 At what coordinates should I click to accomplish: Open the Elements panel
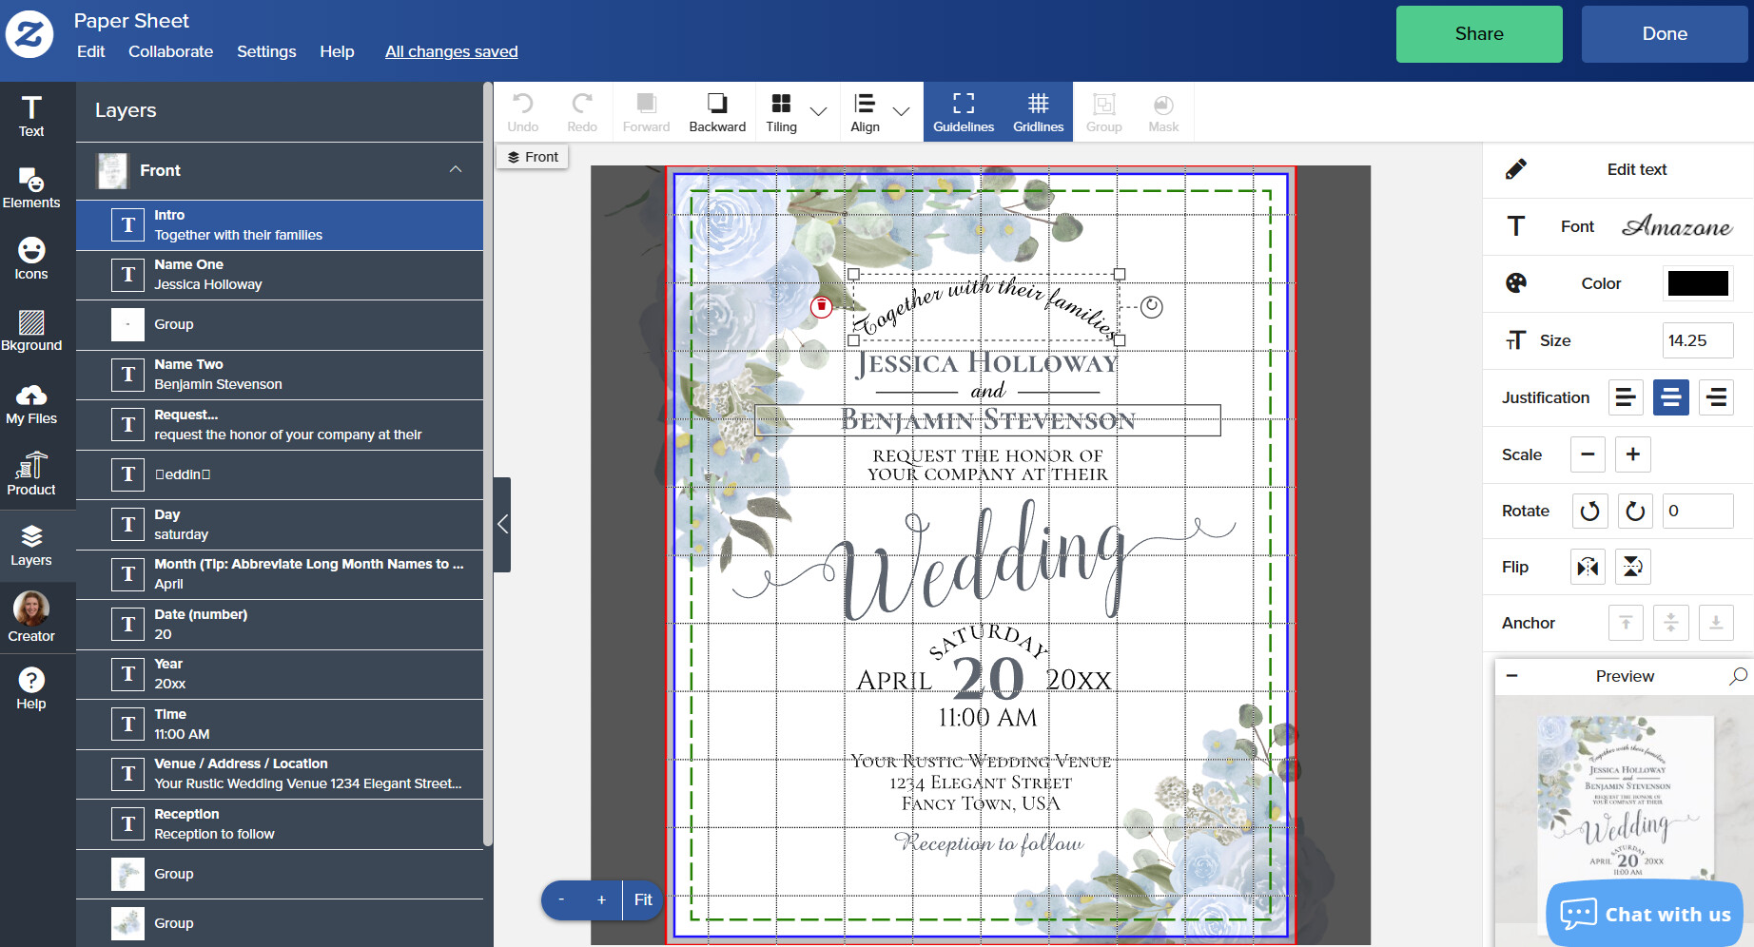pos(31,187)
